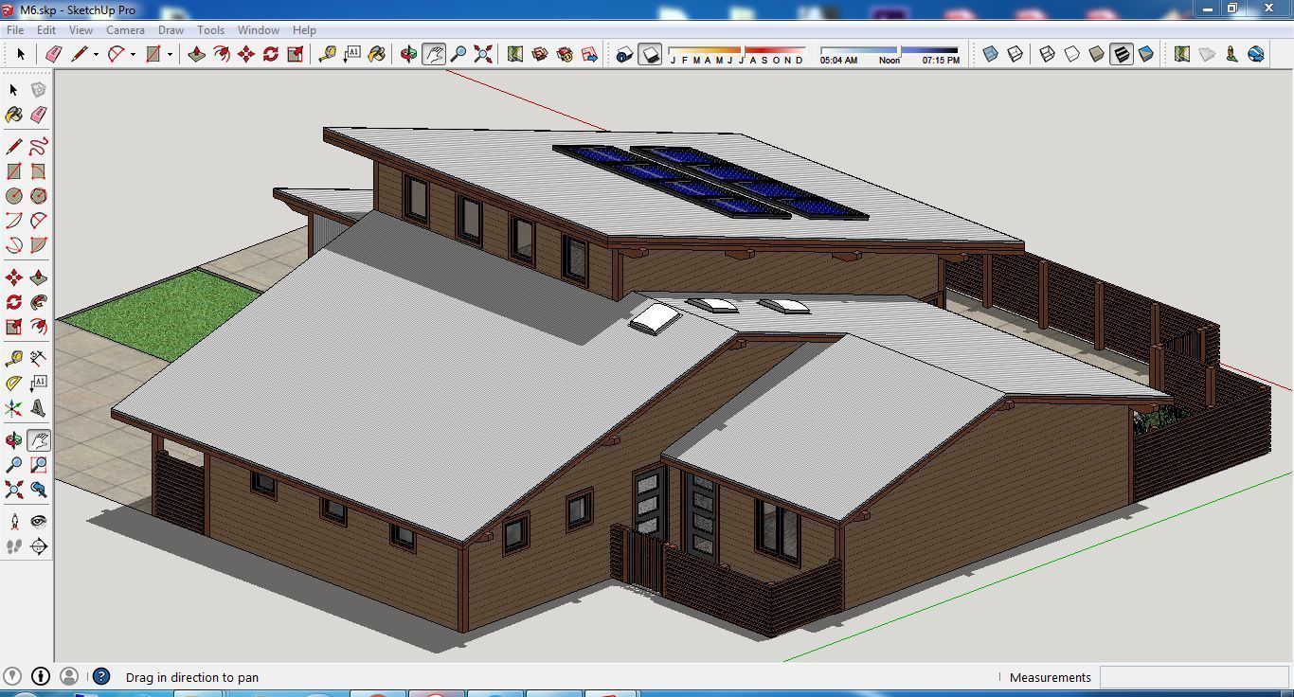Click Preview Model in Google Earth icon
Image resolution: width=1294 pixels, height=697 pixels.
pos(1256,54)
